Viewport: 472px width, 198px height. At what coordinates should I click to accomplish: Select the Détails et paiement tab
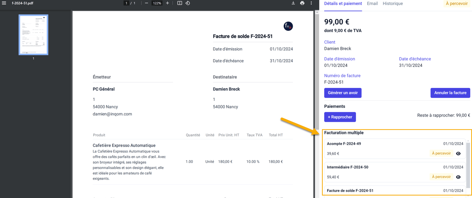(343, 4)
